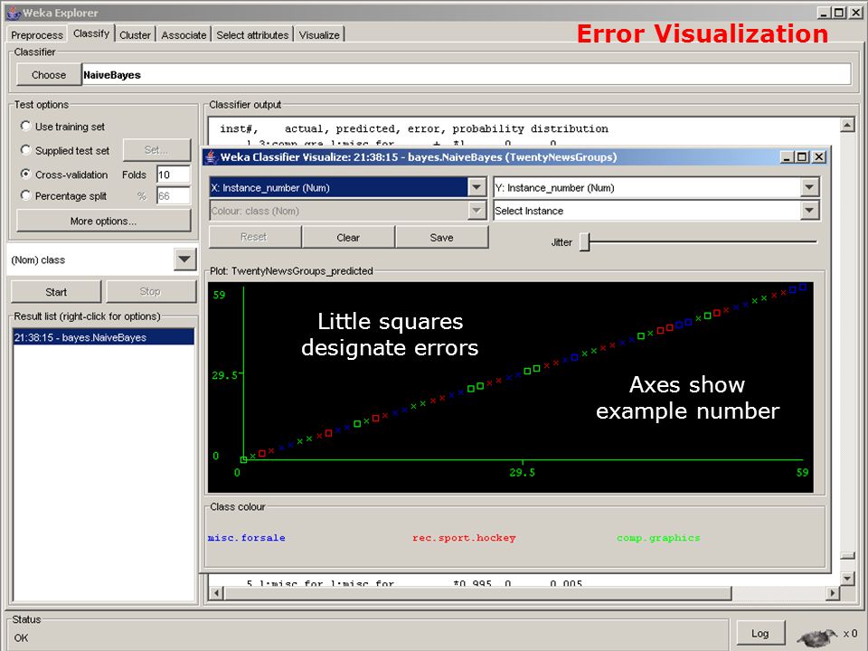
Task: Click the Clear button in the Visualize window
Action: 348,237
